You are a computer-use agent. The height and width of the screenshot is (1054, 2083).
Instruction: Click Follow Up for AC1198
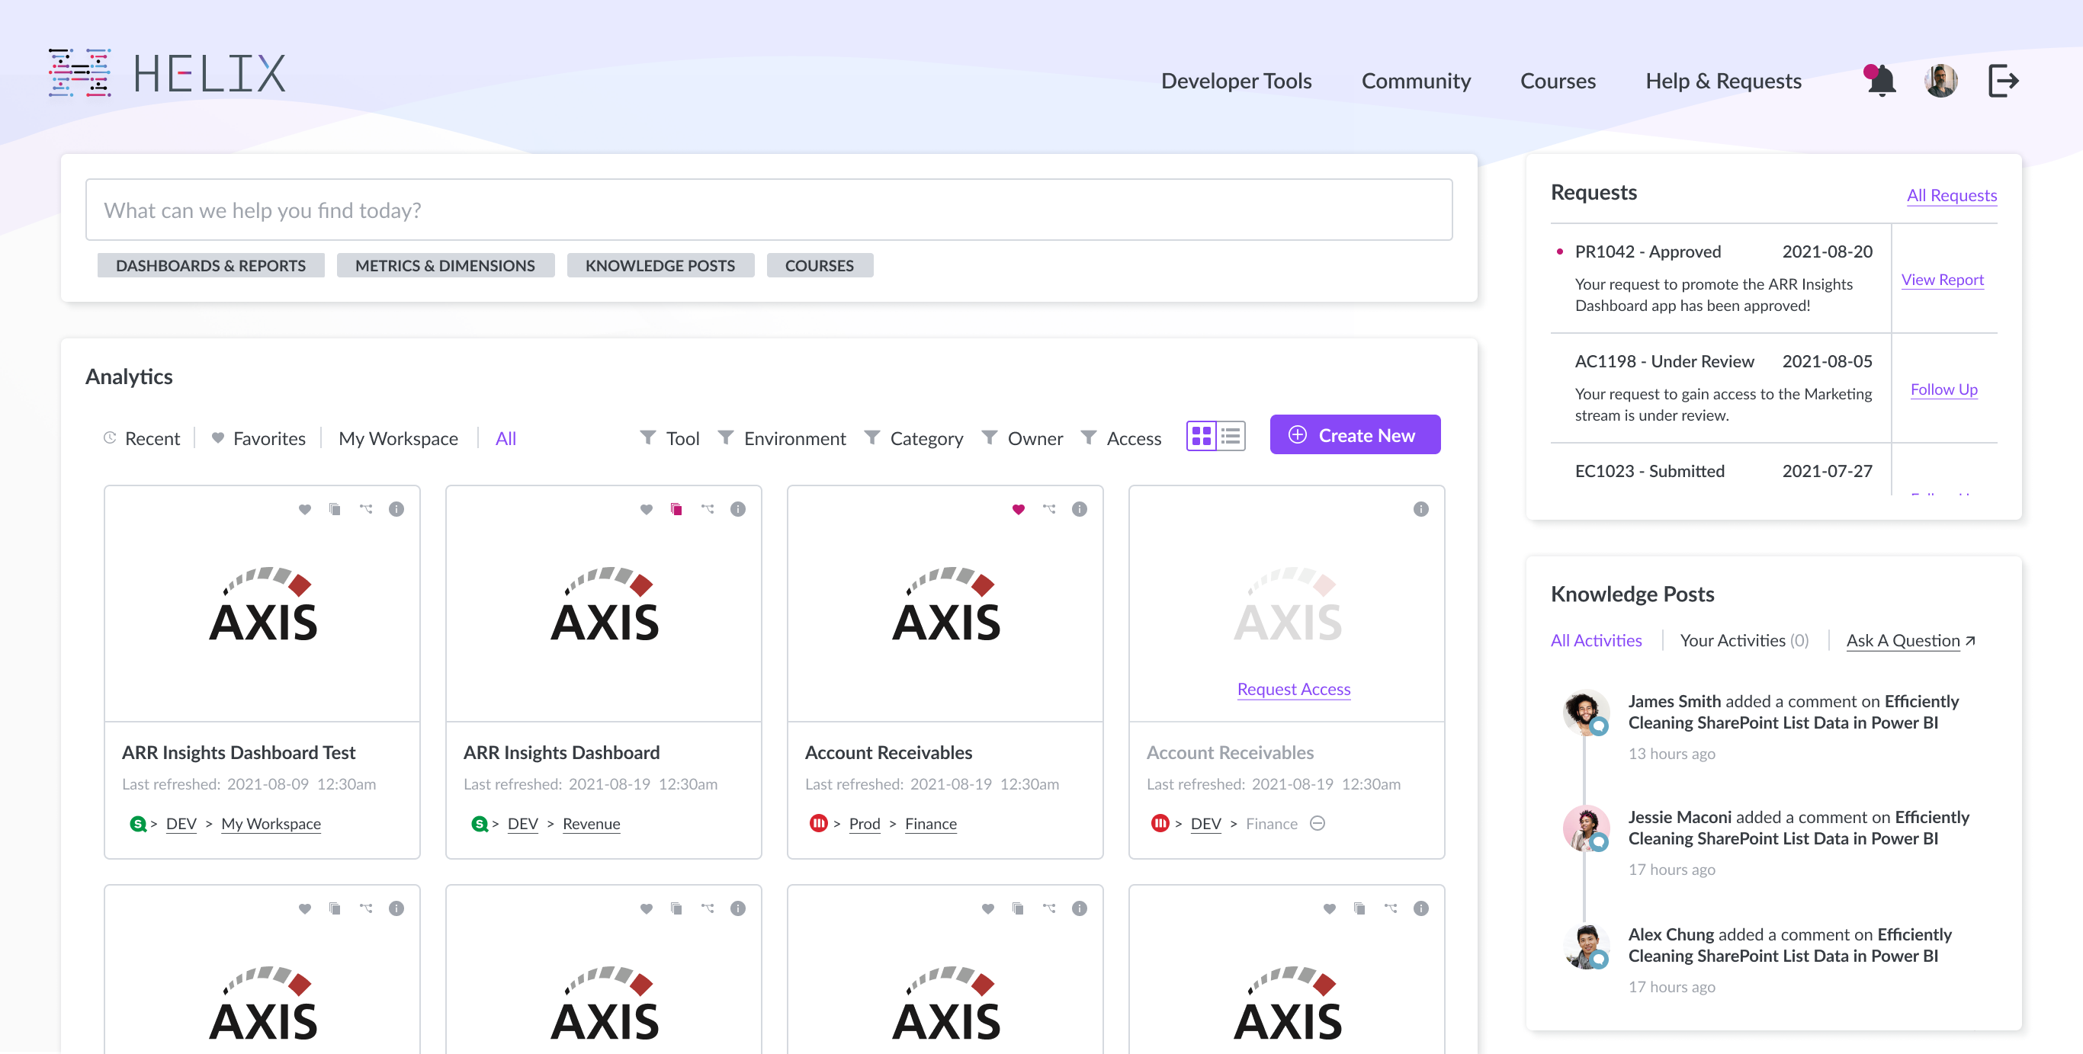(1943, 389)
